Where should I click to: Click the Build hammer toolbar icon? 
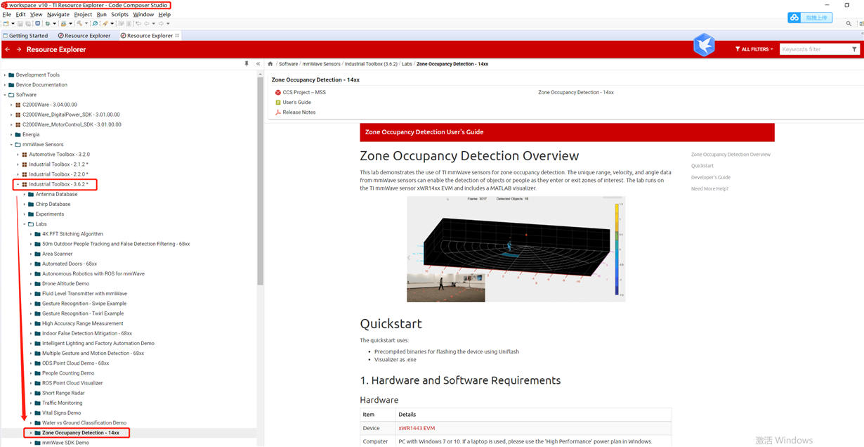point(79,23)
